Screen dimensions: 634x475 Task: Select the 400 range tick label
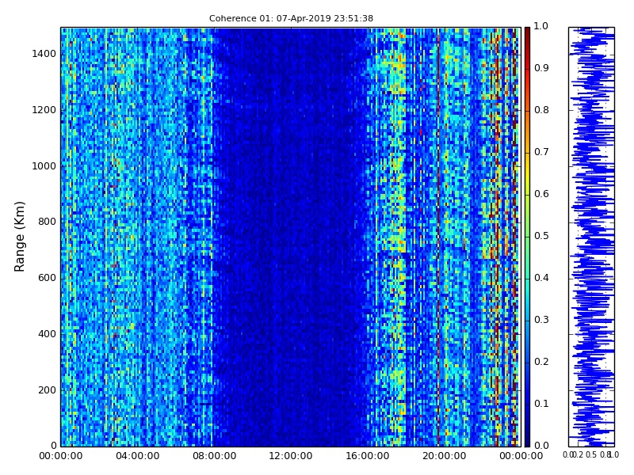pos(47,334)
